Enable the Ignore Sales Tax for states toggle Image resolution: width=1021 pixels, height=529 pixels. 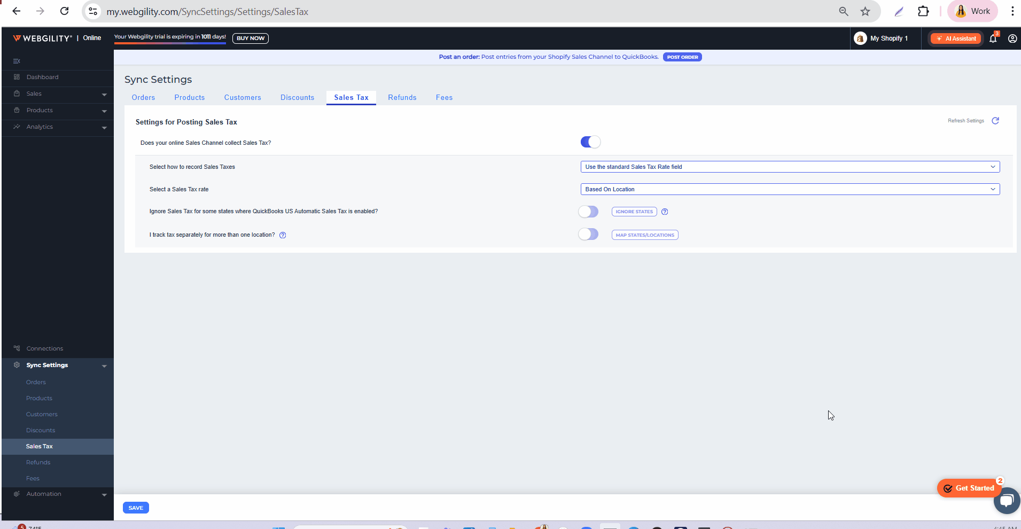(588, 212)
